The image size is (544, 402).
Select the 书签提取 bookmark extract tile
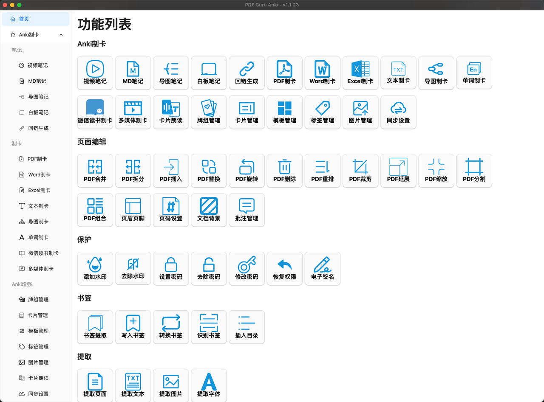95,326
